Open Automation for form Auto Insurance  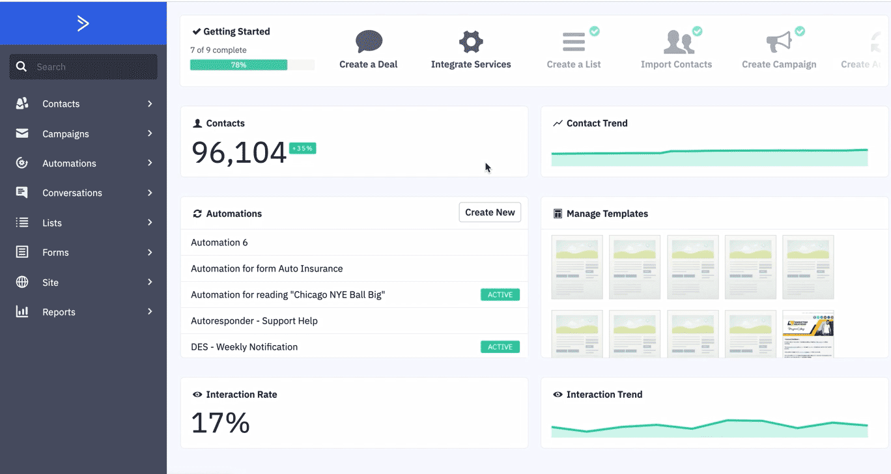click(266, 269)
